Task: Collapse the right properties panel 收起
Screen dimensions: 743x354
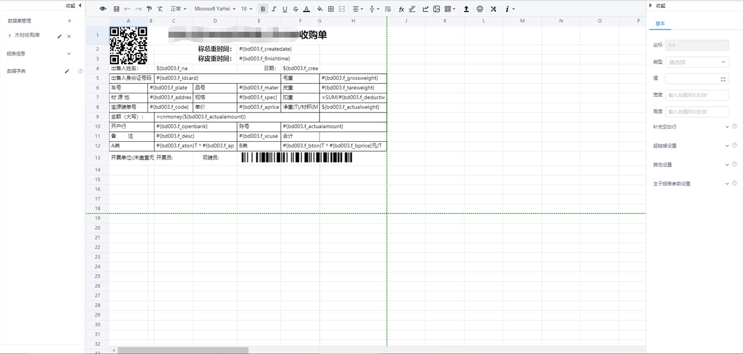Action: pos(657,5)
